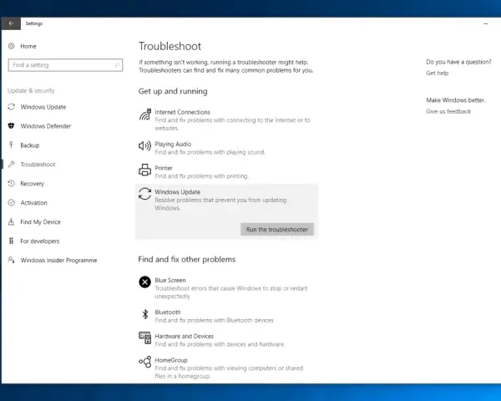This screenshot has width=501, height=401.
Task: Click the Activation checkmark icon
Action: [11, 203]
